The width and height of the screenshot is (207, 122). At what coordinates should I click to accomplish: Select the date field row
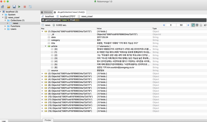(x=124, y=37)
